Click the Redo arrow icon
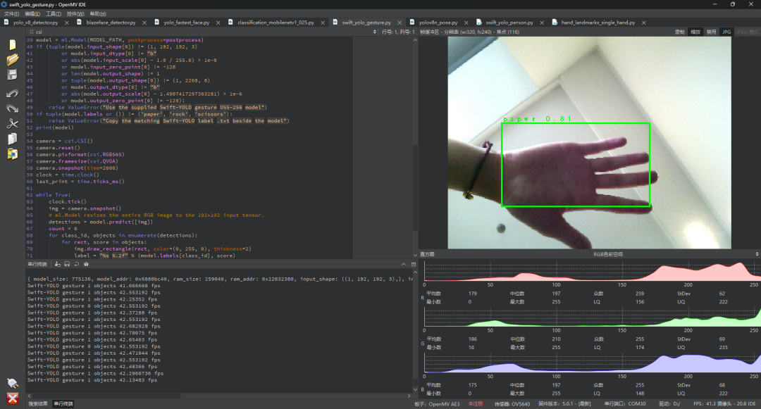 pyautogui.click(x=13, y=108)
